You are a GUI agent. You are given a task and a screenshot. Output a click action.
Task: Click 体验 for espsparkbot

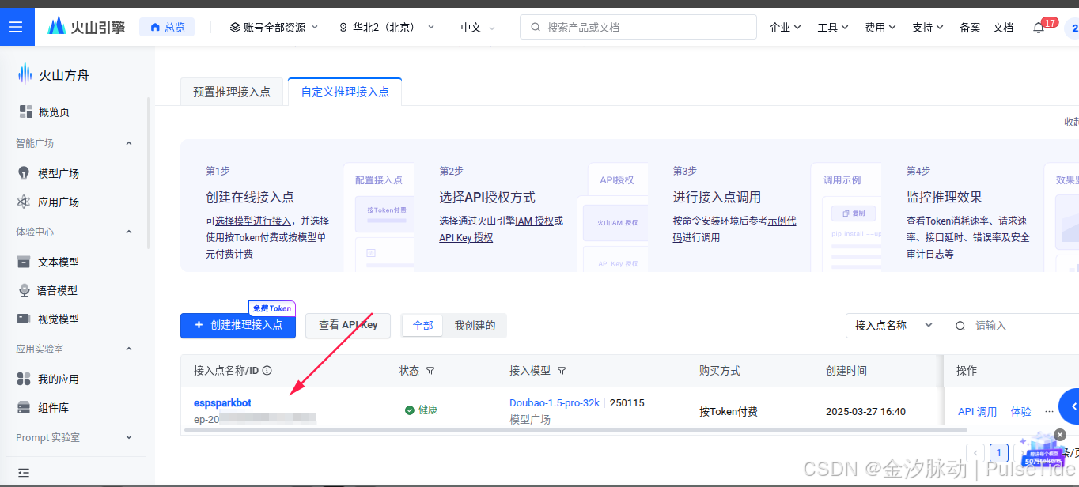click(1021, 411)
